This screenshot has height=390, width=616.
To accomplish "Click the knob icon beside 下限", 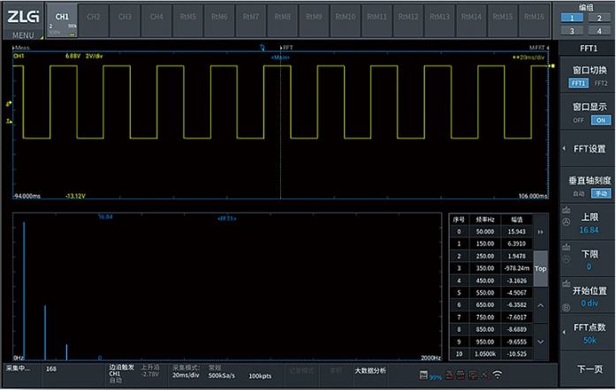I will point(567,259).
